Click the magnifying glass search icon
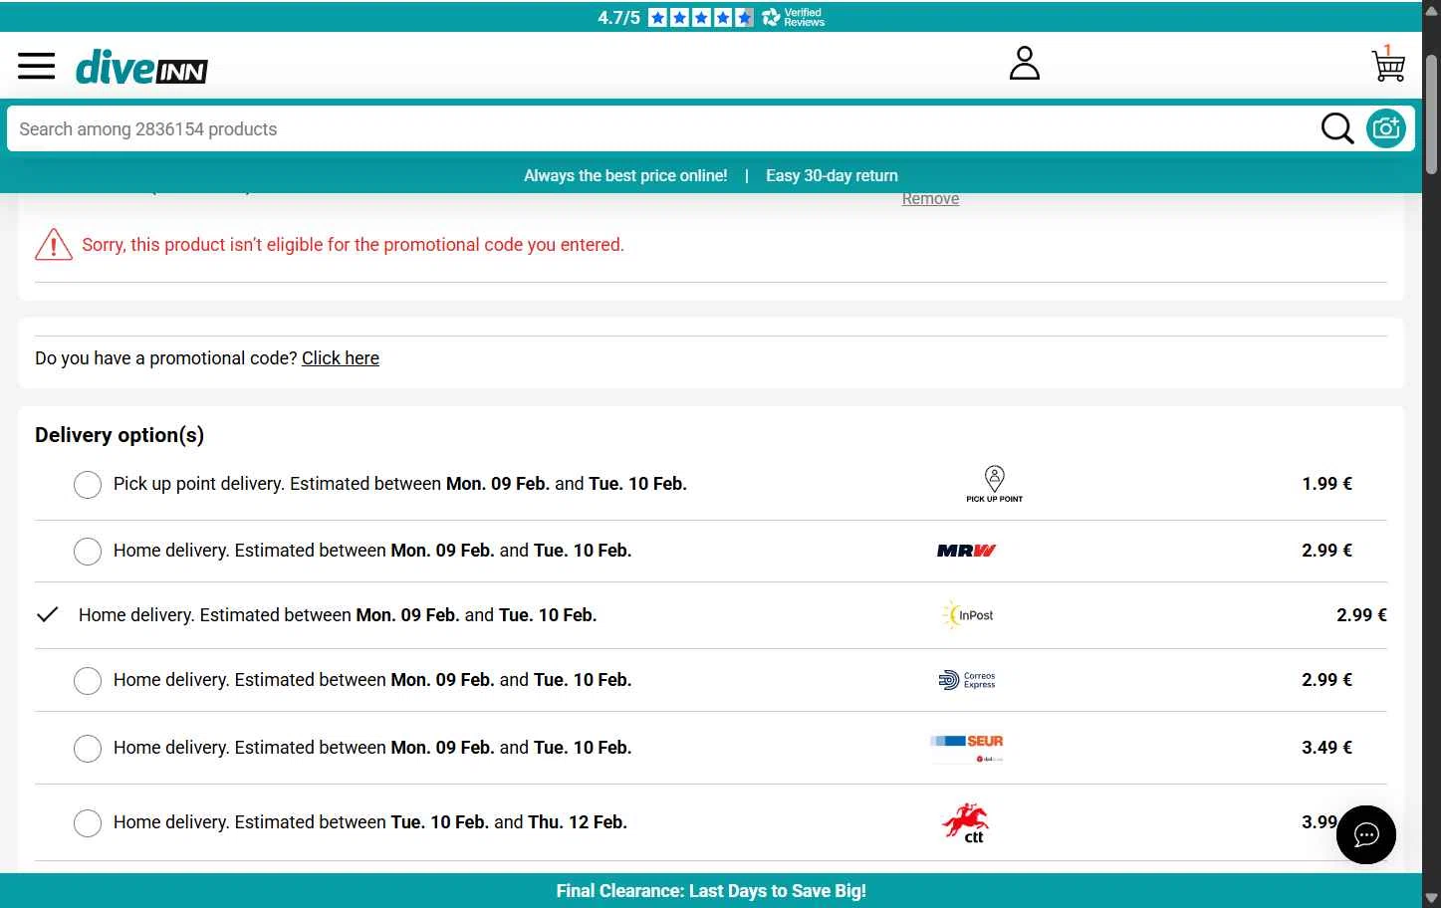Viewport: 1441px width, 908px height. click(x=1337, y=128)
